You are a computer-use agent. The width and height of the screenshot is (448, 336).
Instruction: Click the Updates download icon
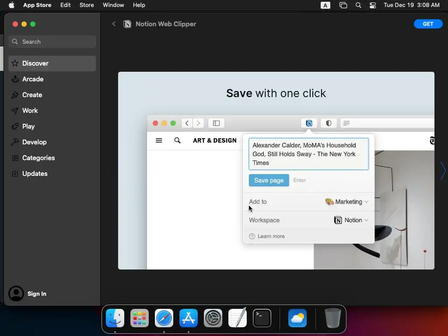coord(15,173)
